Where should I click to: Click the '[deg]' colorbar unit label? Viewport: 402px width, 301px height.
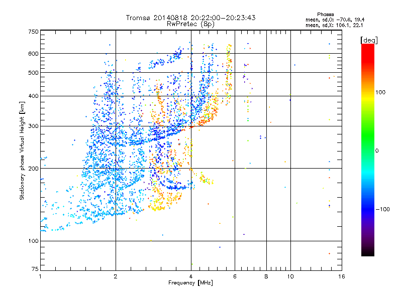pos(369,40)
